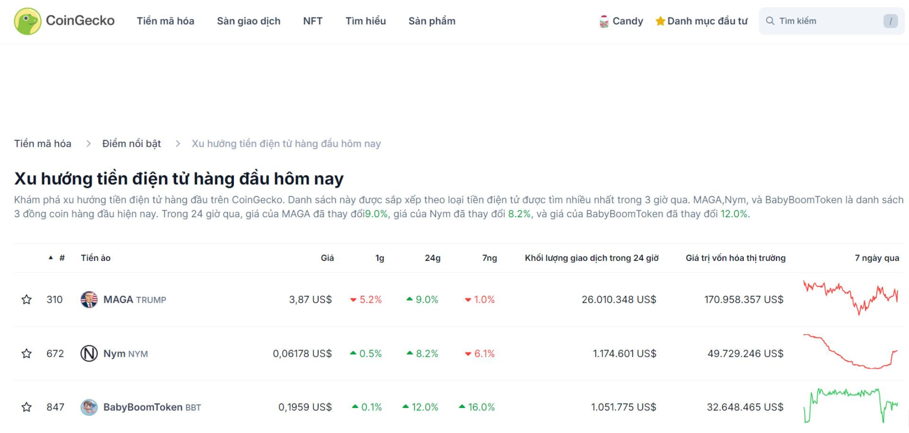Toggle the sort arrow on the # column
The image size is (909, 433).
pos(51,258)
